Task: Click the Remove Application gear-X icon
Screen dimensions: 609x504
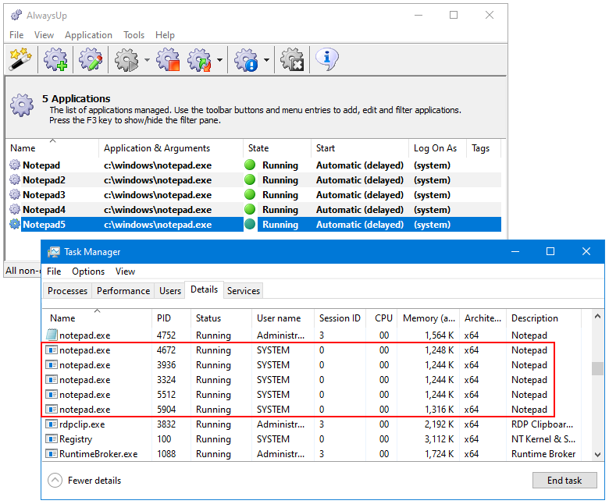Action: pos(292,59)
